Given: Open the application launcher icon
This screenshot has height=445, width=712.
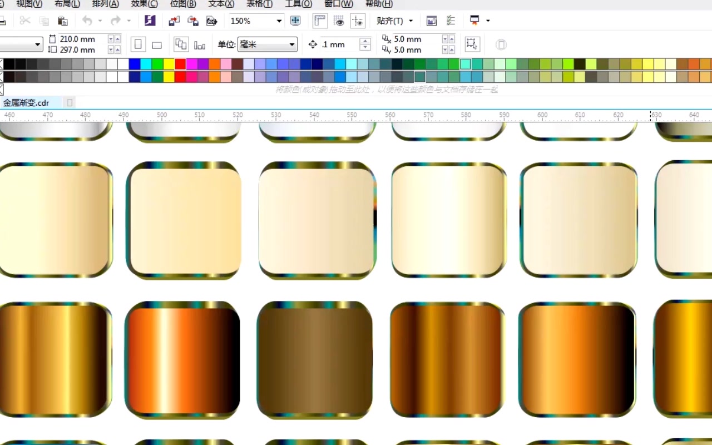Looking at the screenshot, I should click(x=474, y=21).
